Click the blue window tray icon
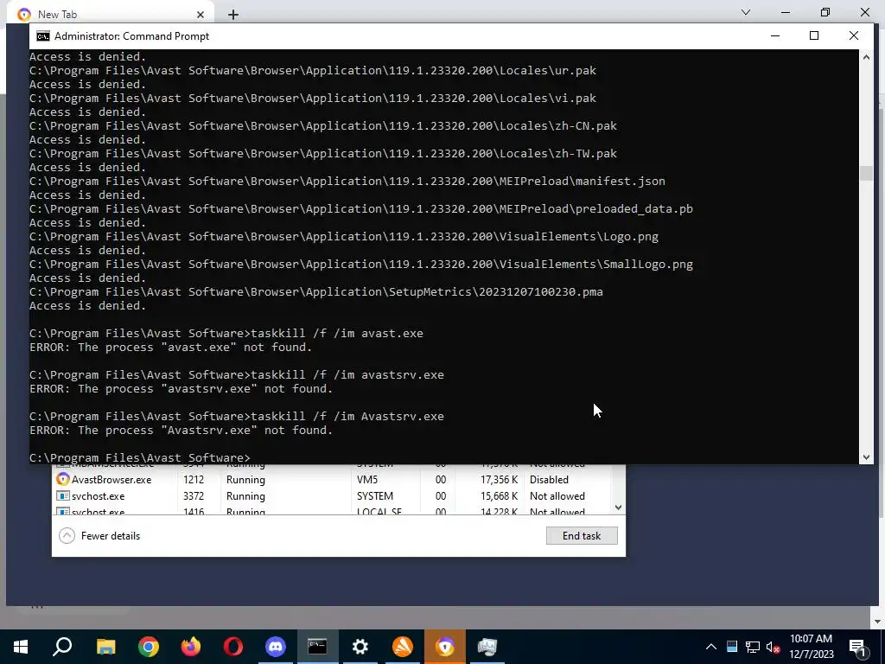885x664 pixels. [x=732, y=647]
